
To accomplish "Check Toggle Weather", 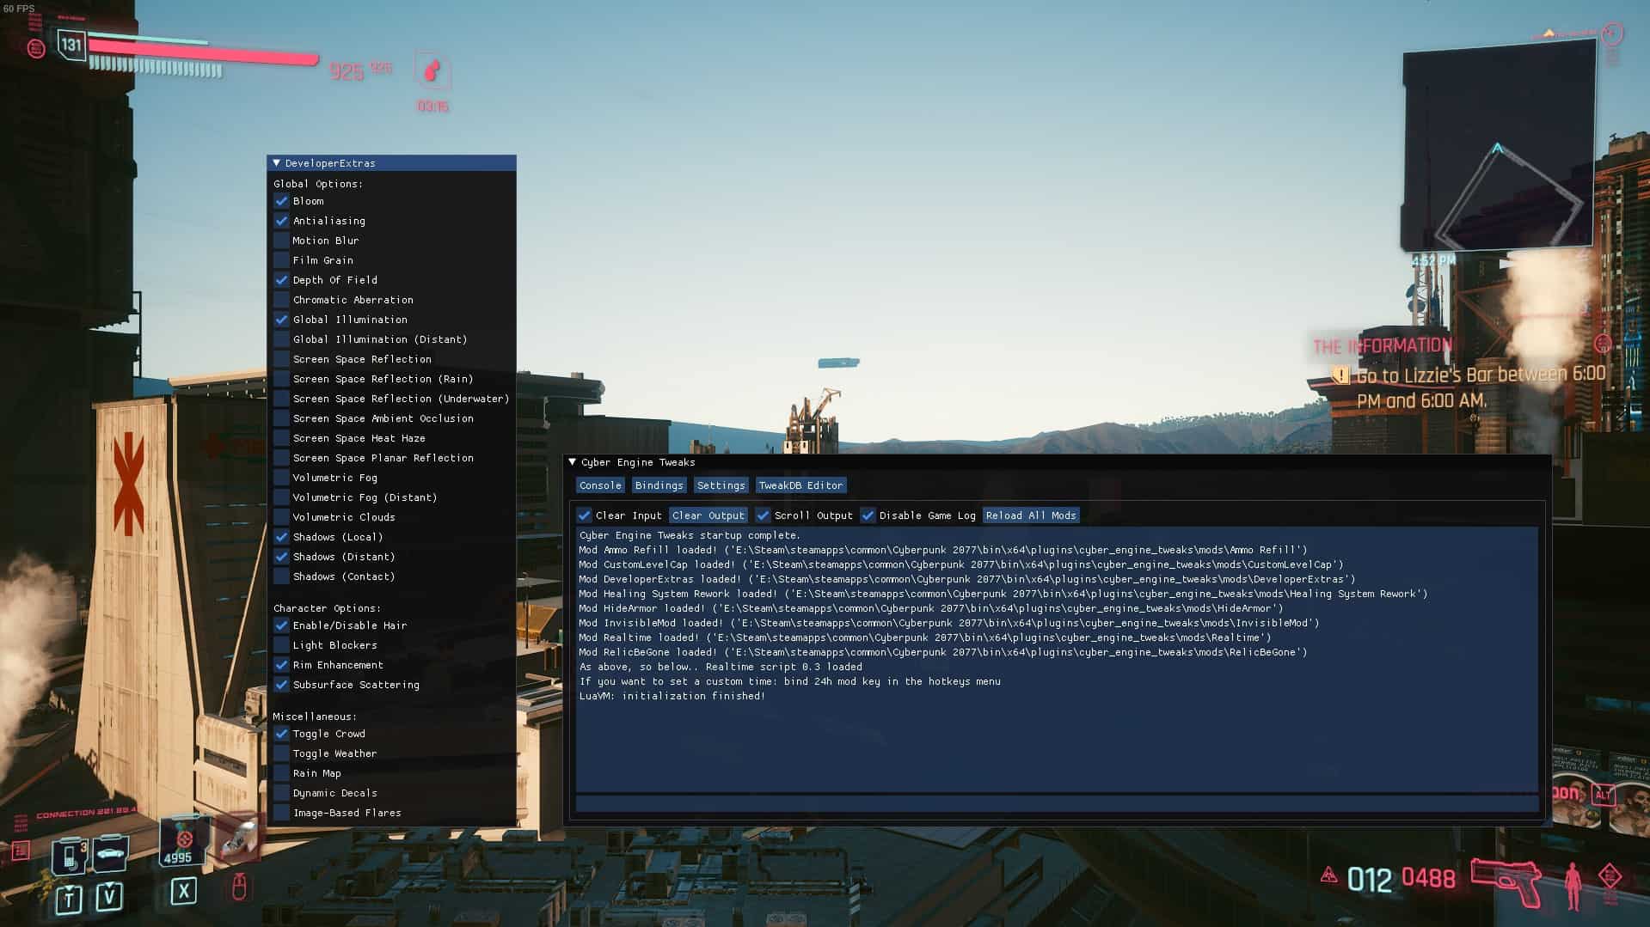I will (x=281, y=753).
